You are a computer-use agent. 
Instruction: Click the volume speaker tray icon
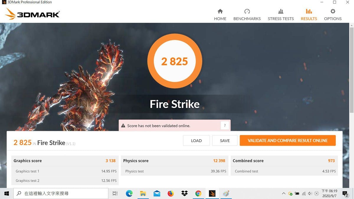coord(310,194)
